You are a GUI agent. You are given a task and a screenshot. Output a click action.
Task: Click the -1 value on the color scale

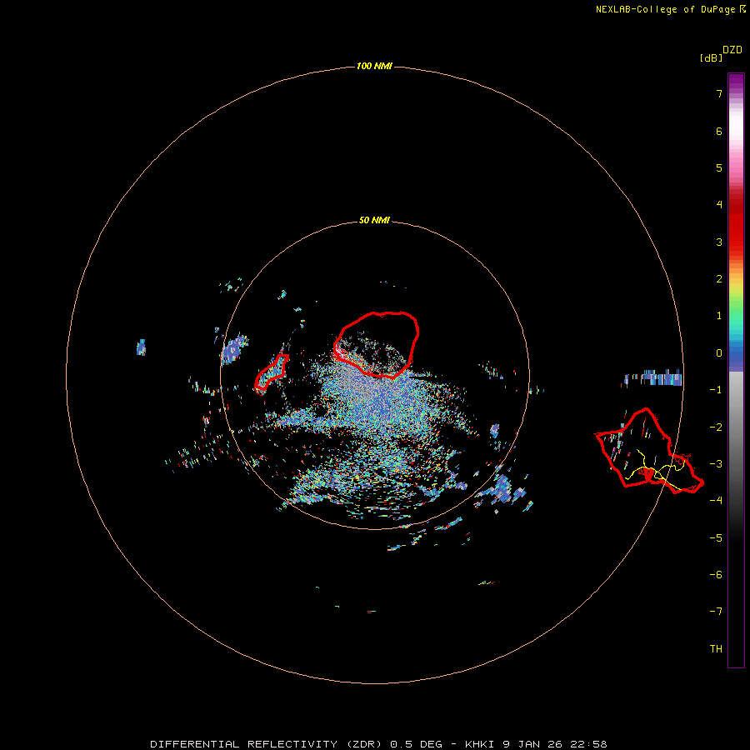point(716,390)
